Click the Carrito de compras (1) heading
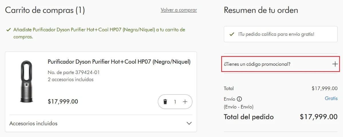343x137 pixels. pyautogui.click(x=45, y=11)
